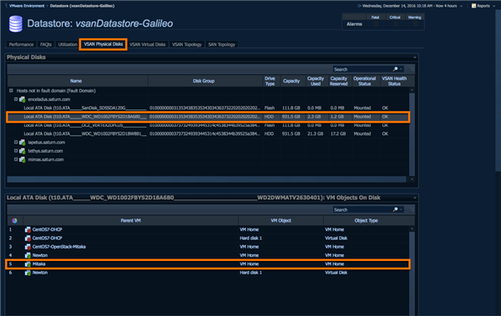501x316 pixels.
Task: Open the VSAN Topology tab
Action: tap(187, 44)
